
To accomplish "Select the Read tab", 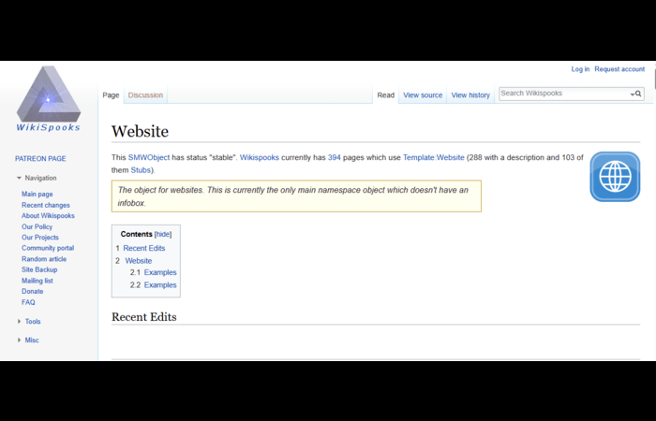I will 386,95.
